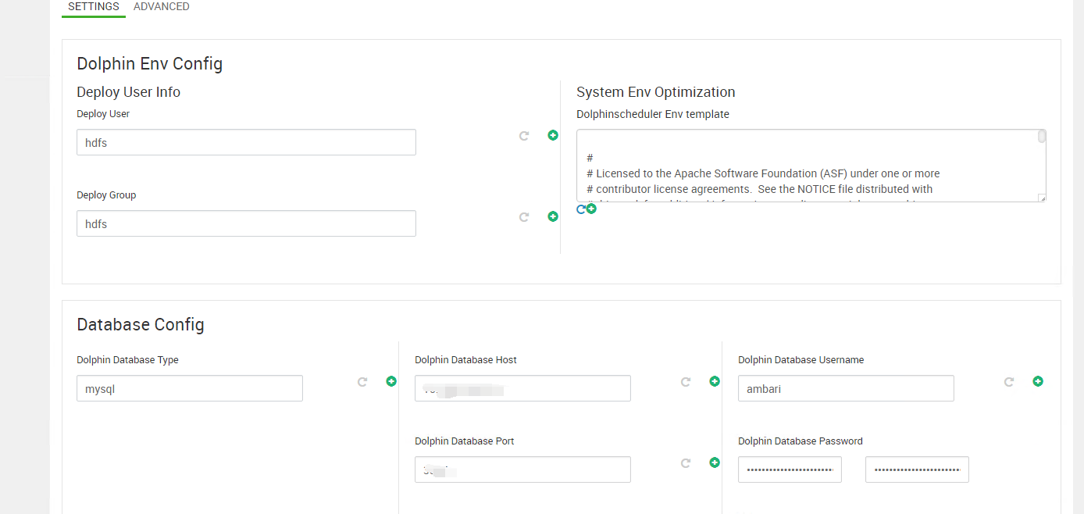1084x514 pixels.
Task: Focus the Deploy User input field
Action: [246, 142]
